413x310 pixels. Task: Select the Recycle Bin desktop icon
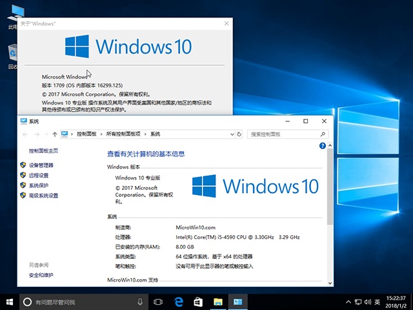click(x=13, y=56)
